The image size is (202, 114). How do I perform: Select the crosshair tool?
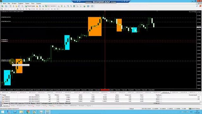5,9
